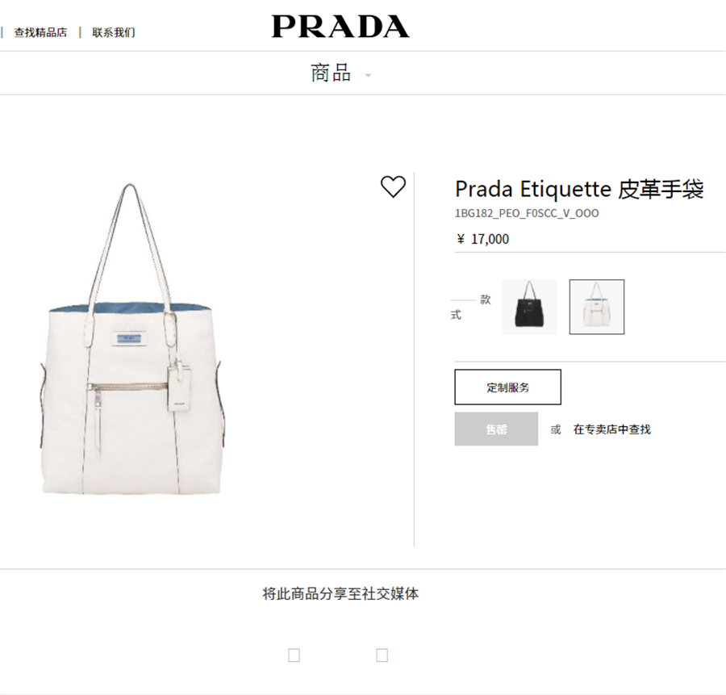This screenshot has width=726, height=695.
Task: Click 将此商品分享至社交媒体 share heading
Action: click(x=340, y=593)
